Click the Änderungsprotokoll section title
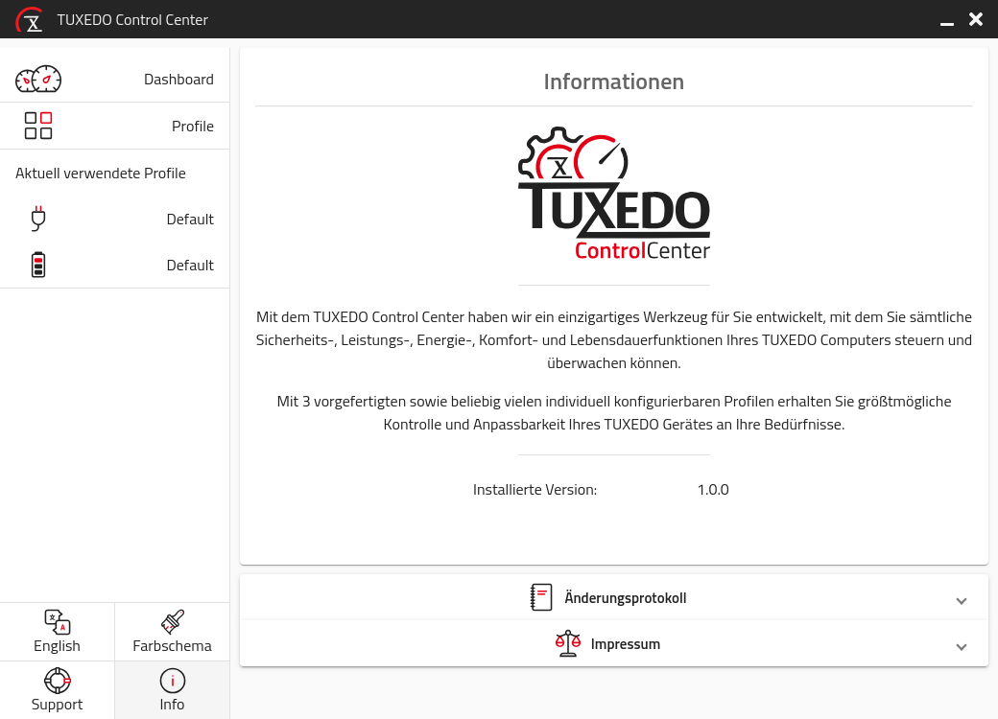Screen dimensions: 998x719 point(625,598)
